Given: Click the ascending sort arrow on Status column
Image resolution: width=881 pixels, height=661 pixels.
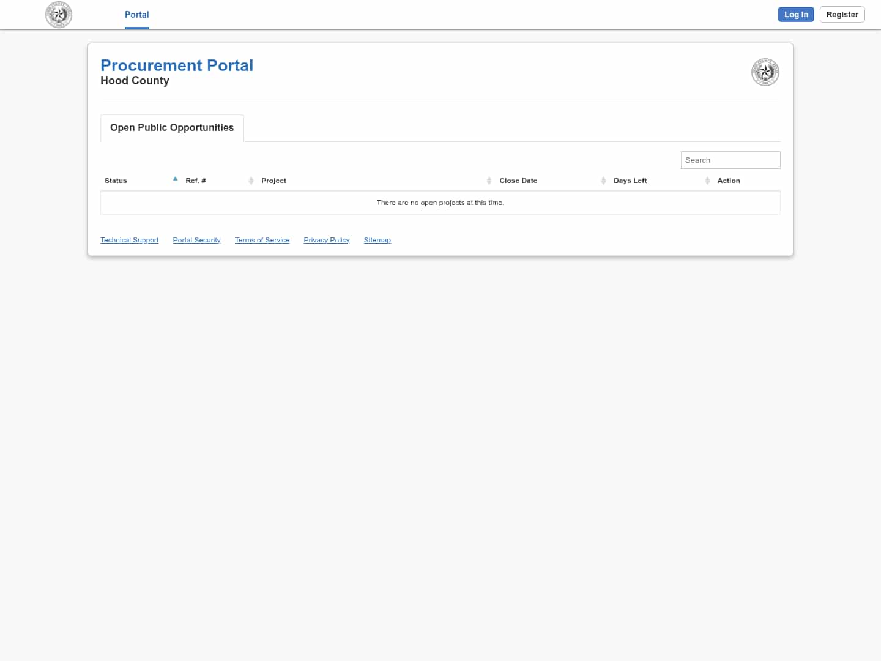Looking at the screenshot, I should [175, 179].
